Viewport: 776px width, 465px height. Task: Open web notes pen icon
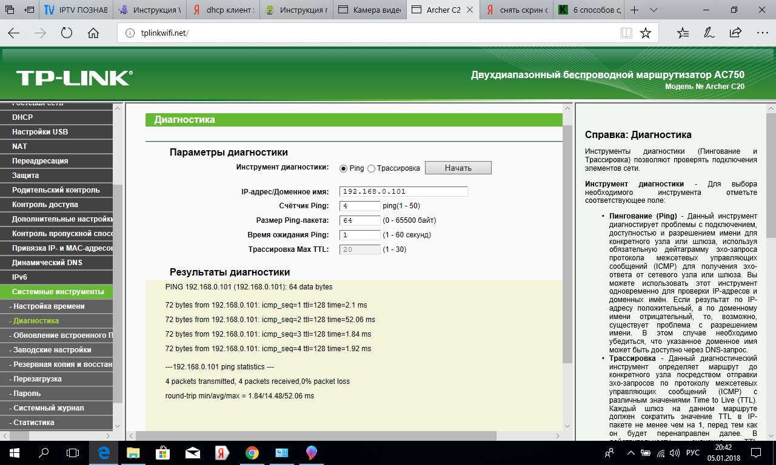pyautogui.click(x=709, y=33)
